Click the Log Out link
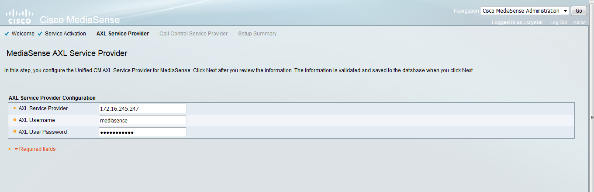Image resolution: width=594 pixels, height=192 pixels. pyautogui.click(x=558, y=22)
